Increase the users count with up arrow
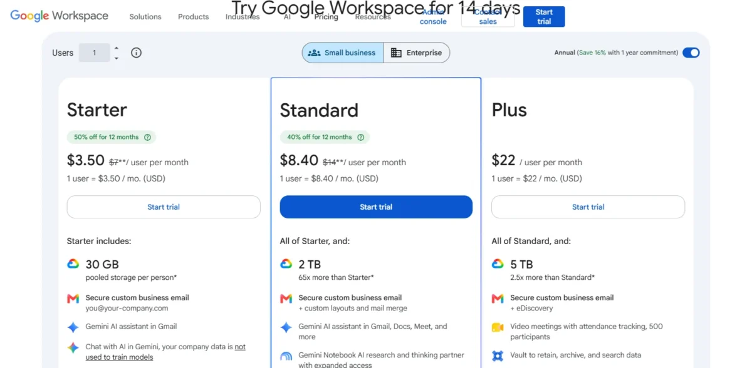The width and height of the screenshot is (752, 368). pyautogui.click(x=117, y=48)
